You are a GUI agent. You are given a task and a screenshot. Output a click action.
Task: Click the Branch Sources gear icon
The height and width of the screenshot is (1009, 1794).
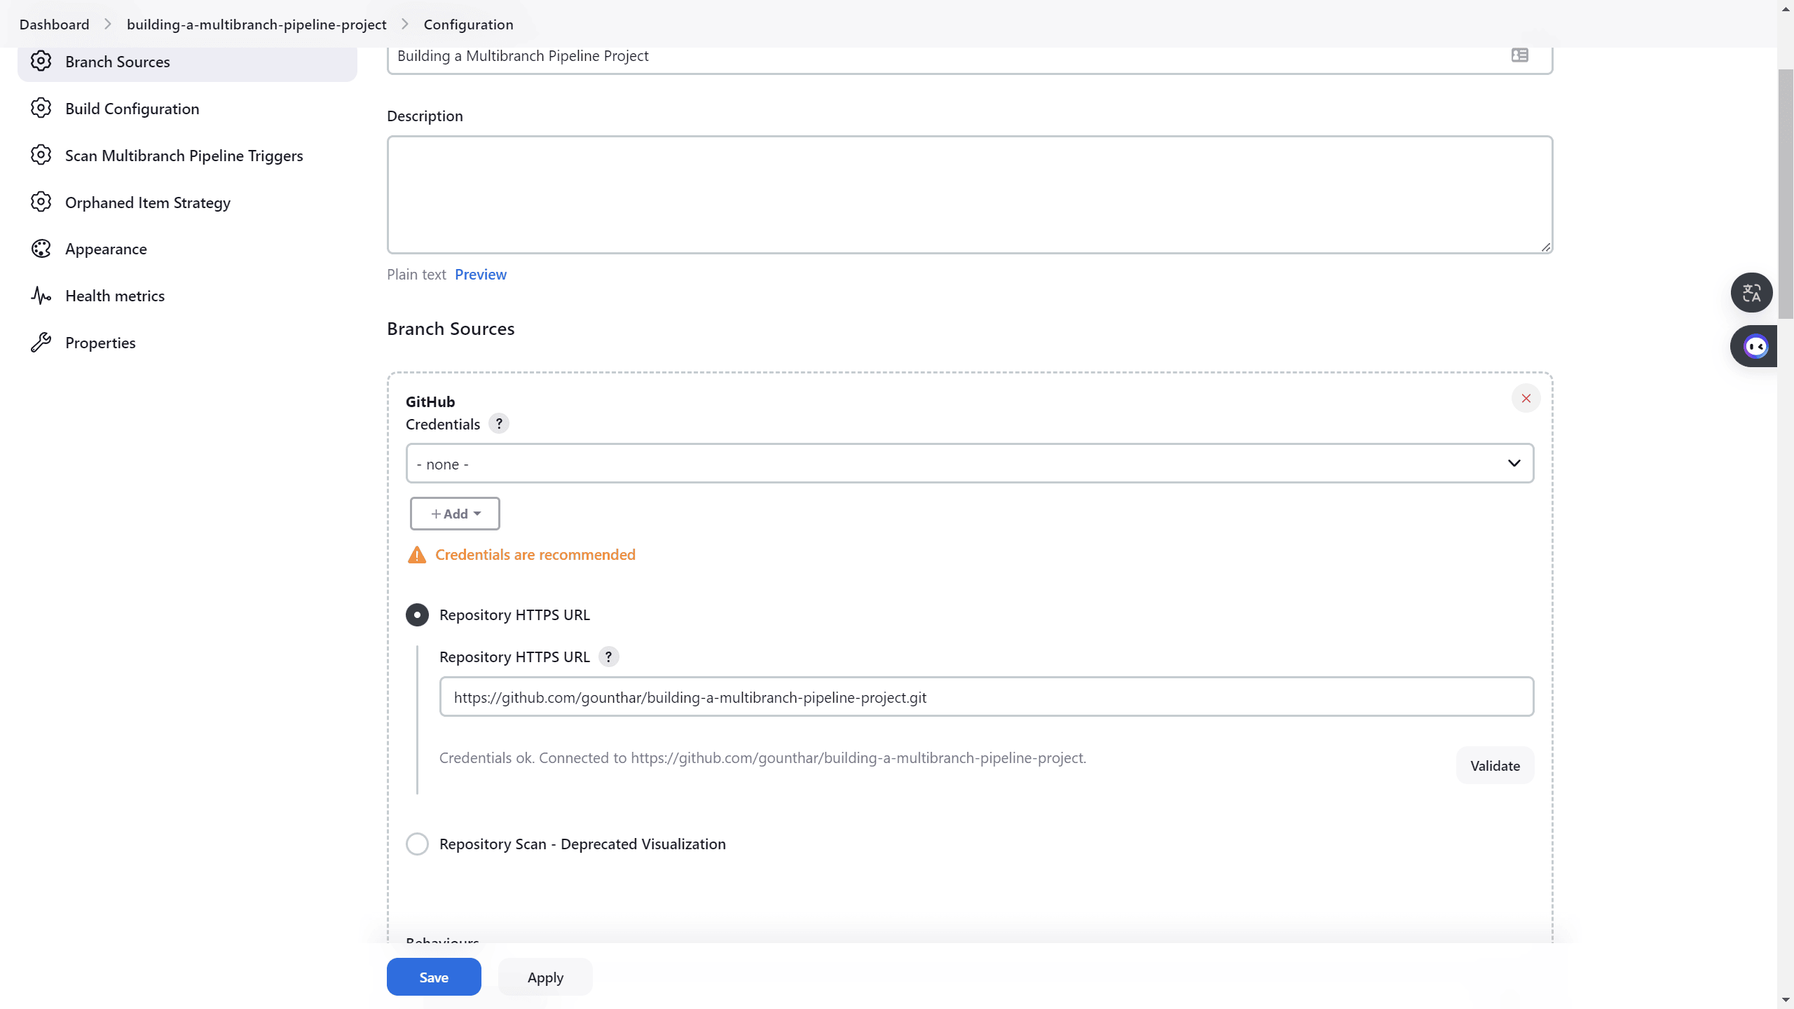[41, 62]
